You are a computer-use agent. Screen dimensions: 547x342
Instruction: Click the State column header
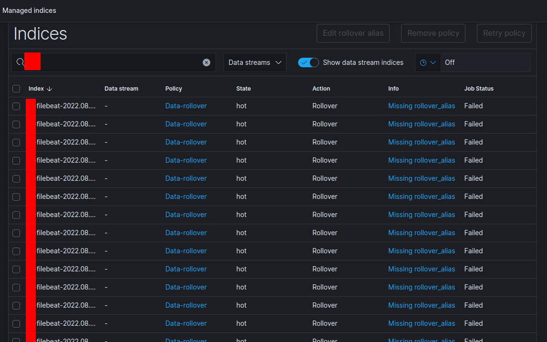(244, 89)
